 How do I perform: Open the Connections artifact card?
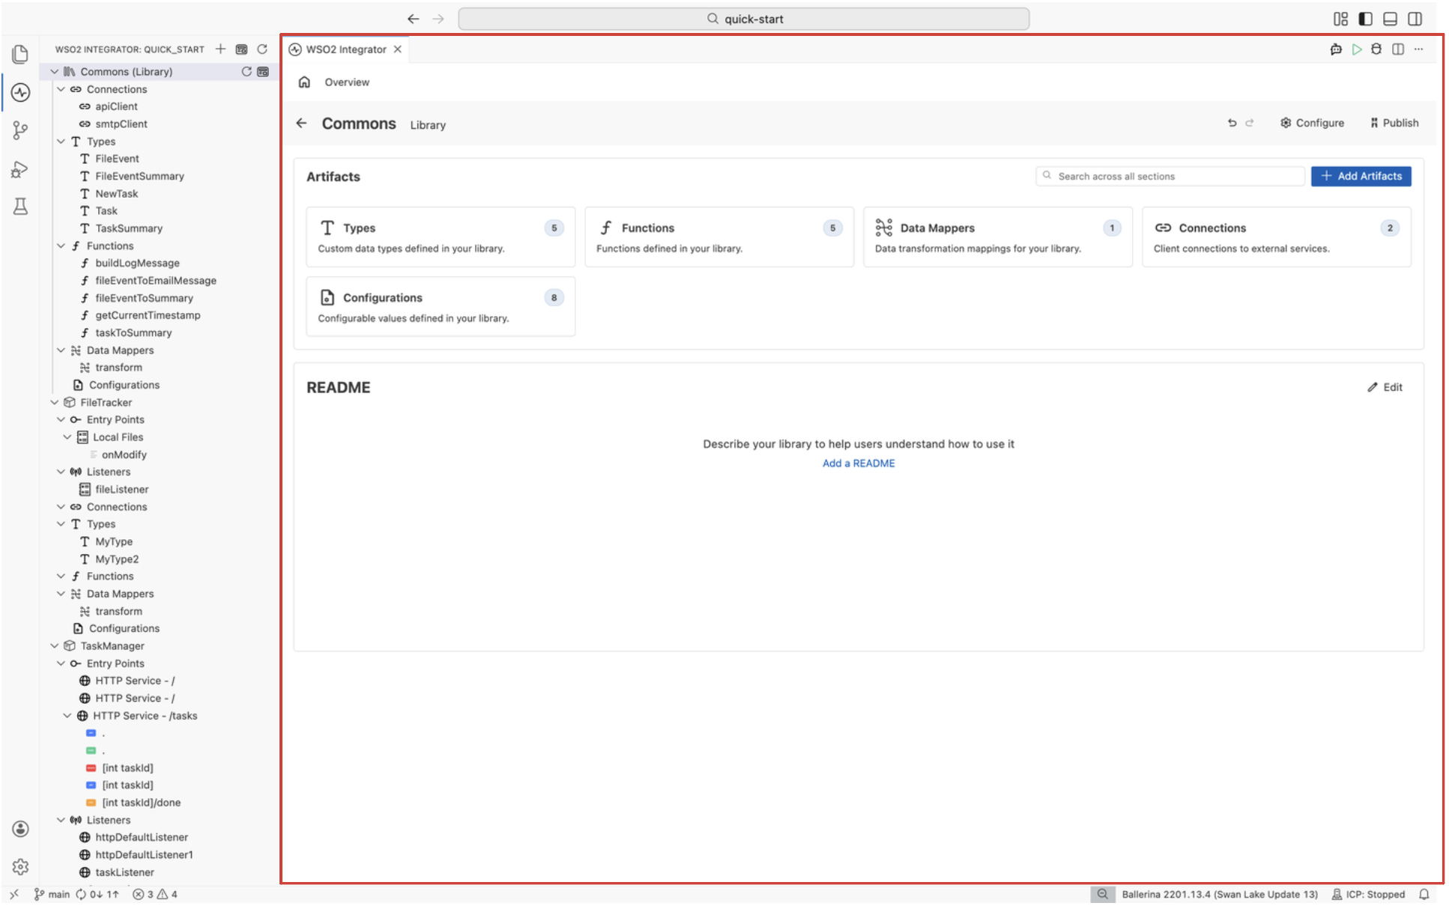click(x=1277, y=237)
